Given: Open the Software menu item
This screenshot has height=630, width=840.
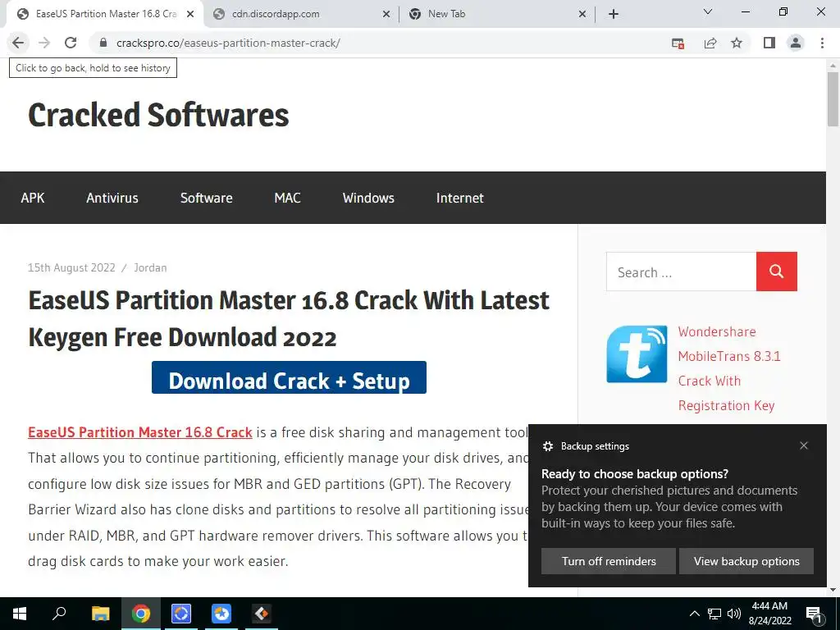Looking at the screenshot, I should [206, 198].
